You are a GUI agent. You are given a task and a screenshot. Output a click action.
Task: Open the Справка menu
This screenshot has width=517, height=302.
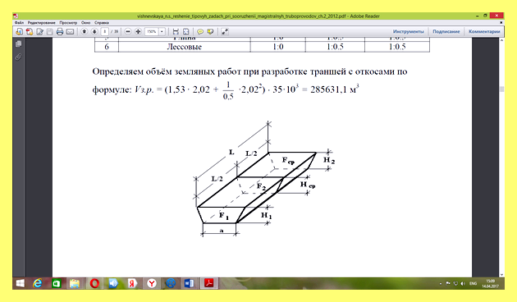(x=102, y=23)
